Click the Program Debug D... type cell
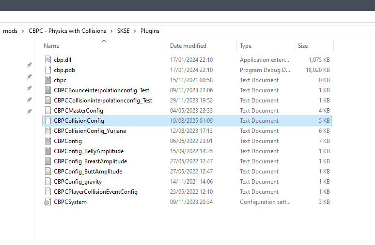 click(265, 70)
